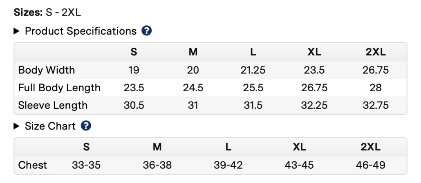Click the Sleeve Length row label
Screen dimensions: 421x183
pyautogui.click(x=53, y=106)
